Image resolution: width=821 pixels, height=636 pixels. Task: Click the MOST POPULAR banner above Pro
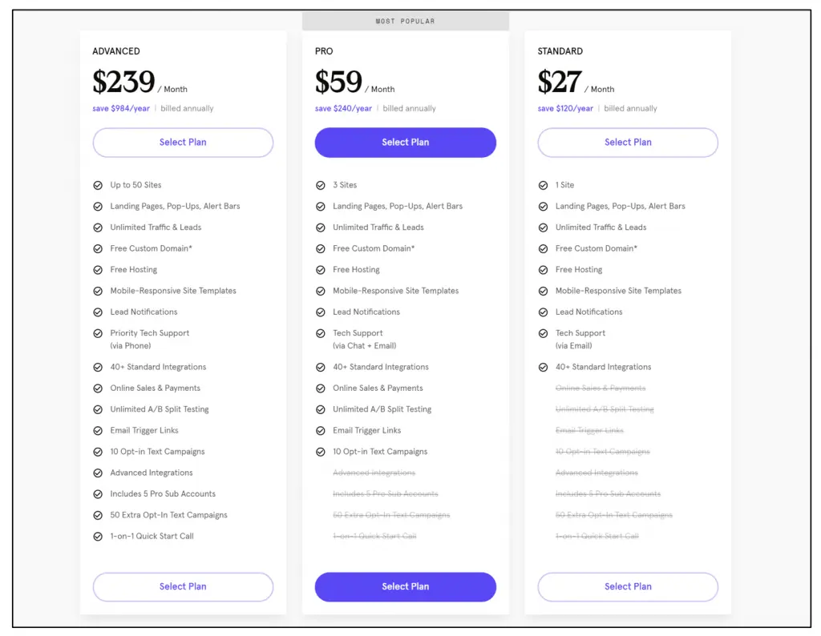point(405,21)
